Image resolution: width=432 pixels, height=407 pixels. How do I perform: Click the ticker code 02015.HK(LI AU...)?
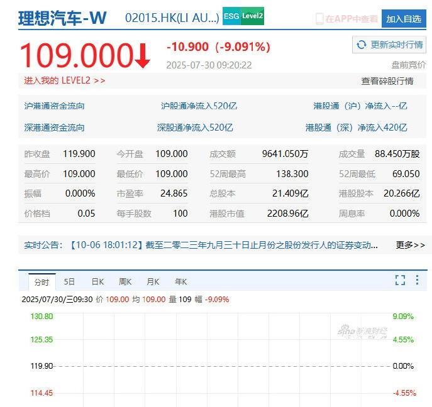[x=172, y=18]
